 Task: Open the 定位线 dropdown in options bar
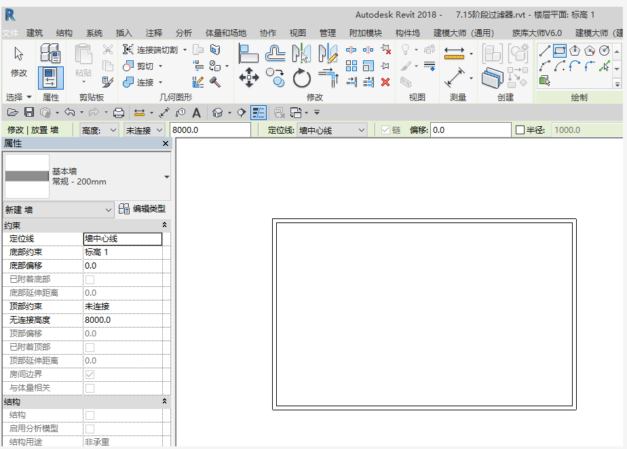tap(332, 130)
